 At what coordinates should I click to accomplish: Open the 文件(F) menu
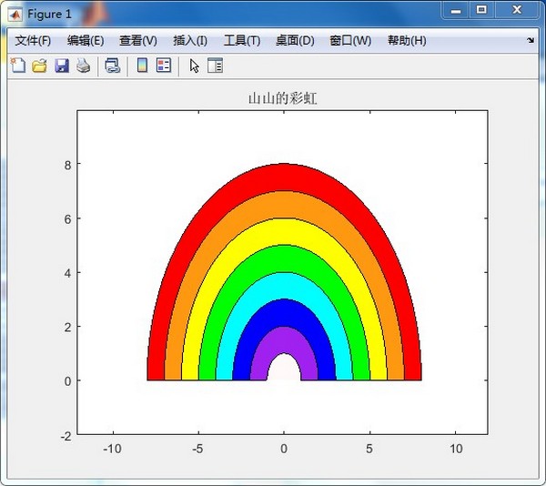(x=33, y=41)
